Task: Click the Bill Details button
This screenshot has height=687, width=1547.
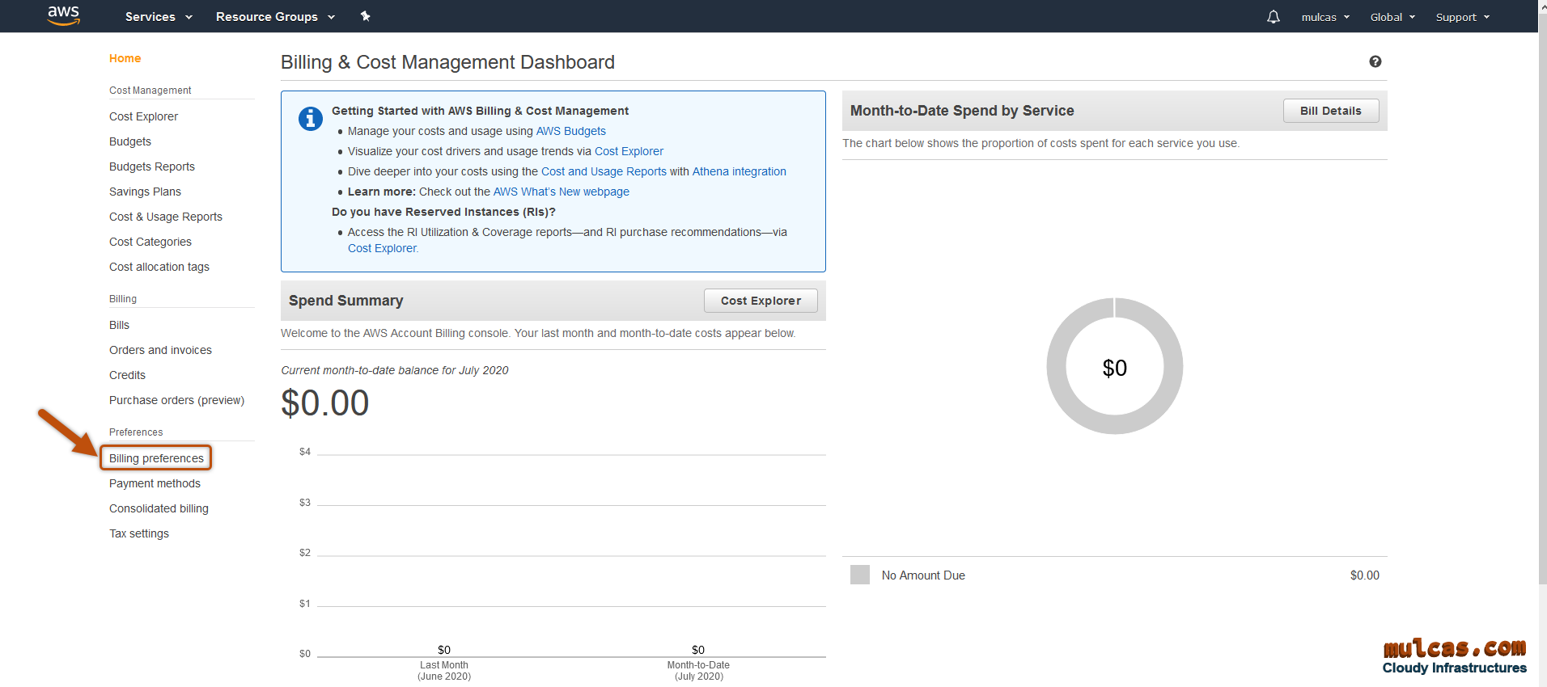Action: pos(1330,111)
